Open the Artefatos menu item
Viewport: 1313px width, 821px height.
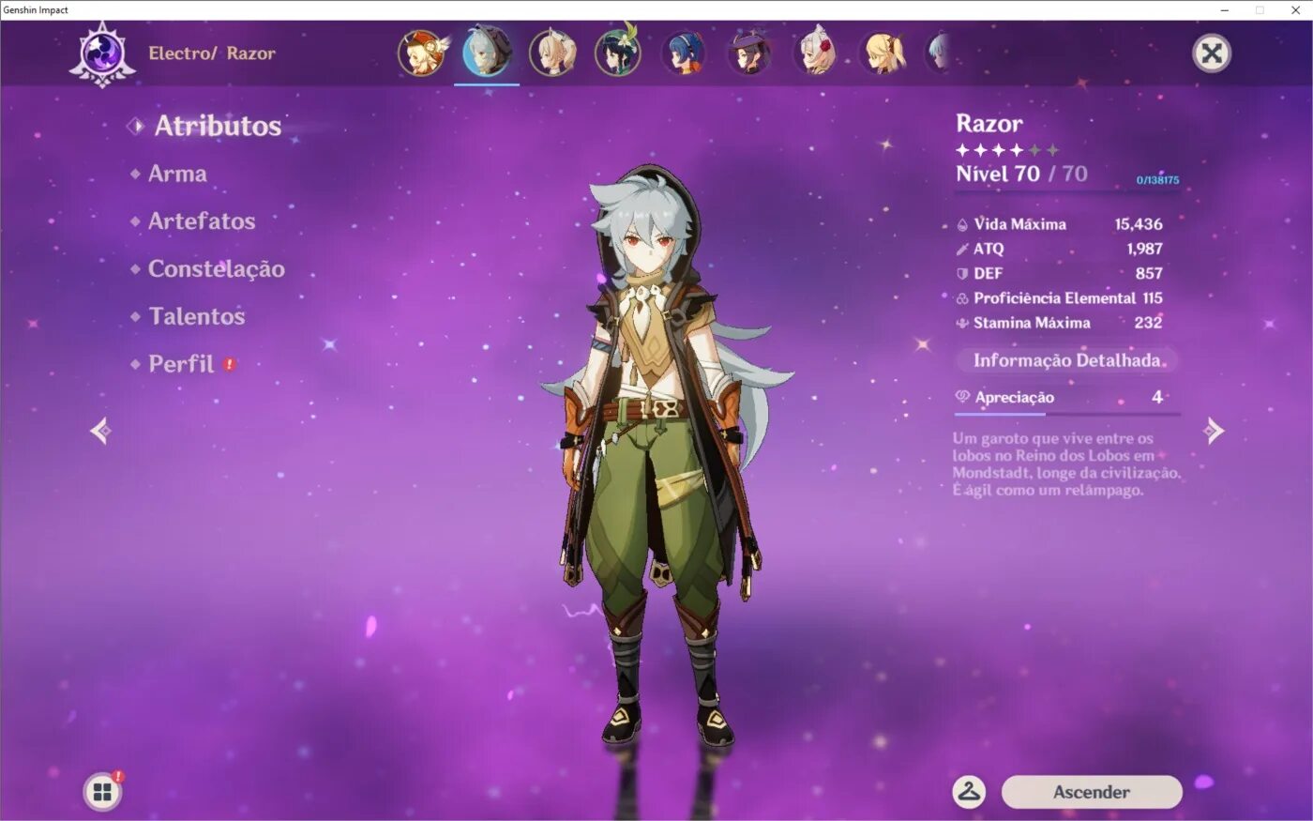click(202, 221)
